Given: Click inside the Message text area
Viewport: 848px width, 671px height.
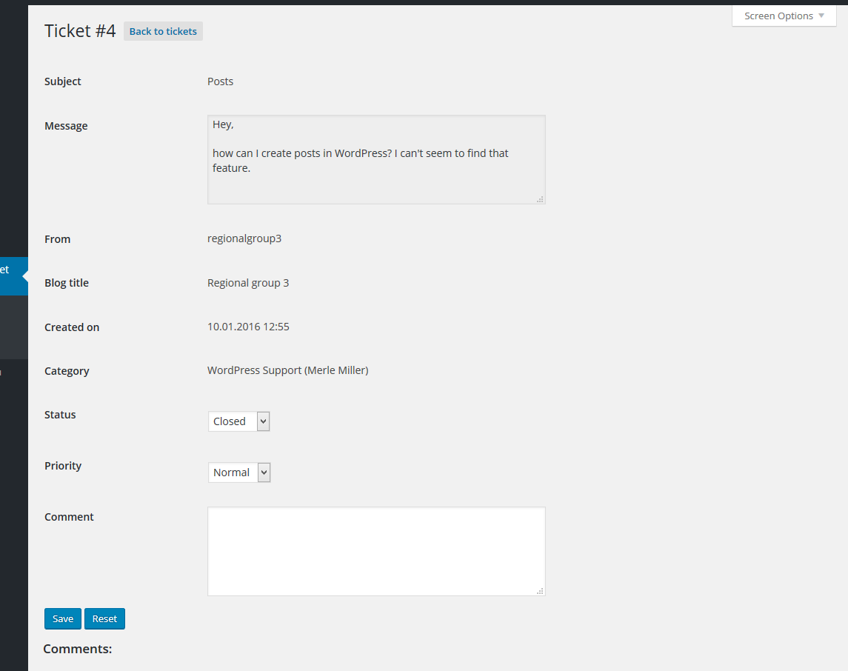Looking at the screenshot, I should [376, 159].
